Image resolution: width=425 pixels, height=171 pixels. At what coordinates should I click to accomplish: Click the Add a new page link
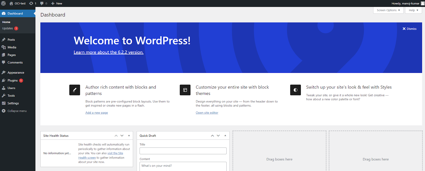click(x=97, y=113)
